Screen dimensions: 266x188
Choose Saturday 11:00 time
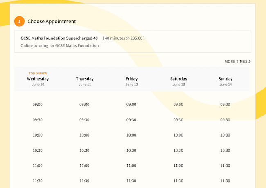[178, 166]
